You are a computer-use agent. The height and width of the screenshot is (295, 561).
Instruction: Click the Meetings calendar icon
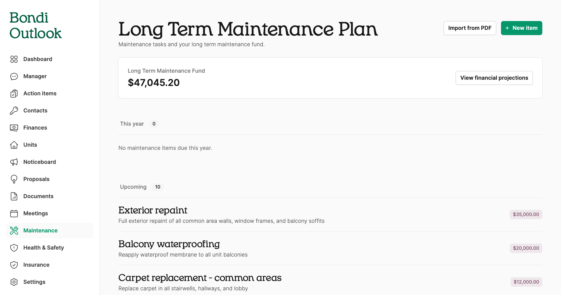(14, 213)
